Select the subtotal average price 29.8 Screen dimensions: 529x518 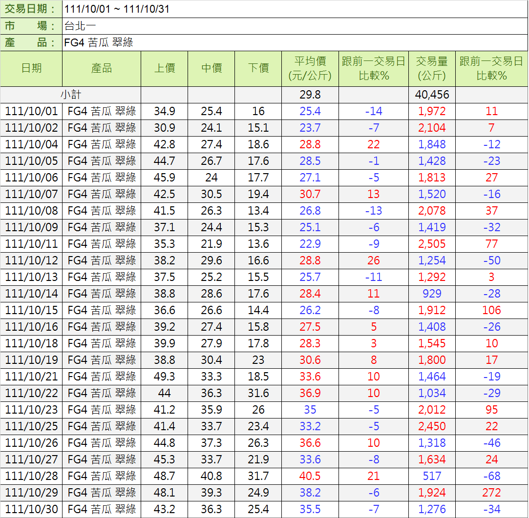click(310, 95)
